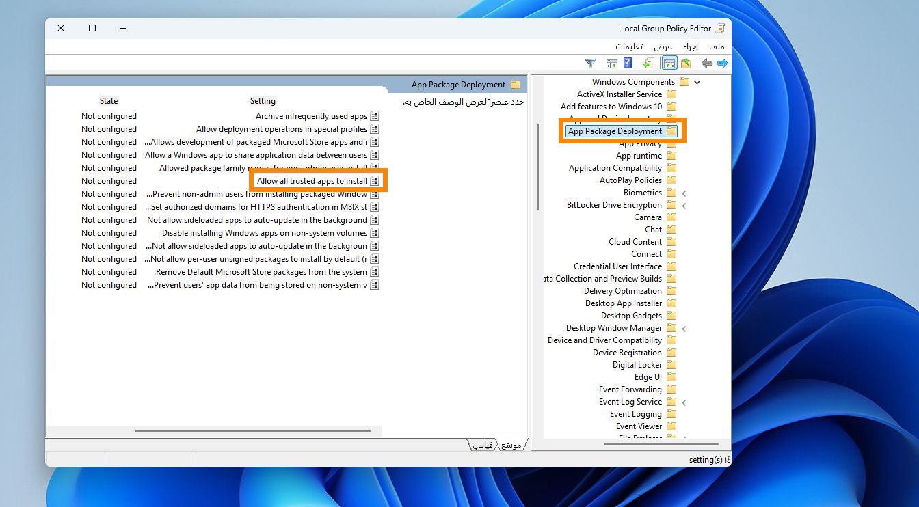This screenshot has height=507, width=919.
Task: Click the policy icon for Allow all trusted apps to install
Action: [374, 181]
